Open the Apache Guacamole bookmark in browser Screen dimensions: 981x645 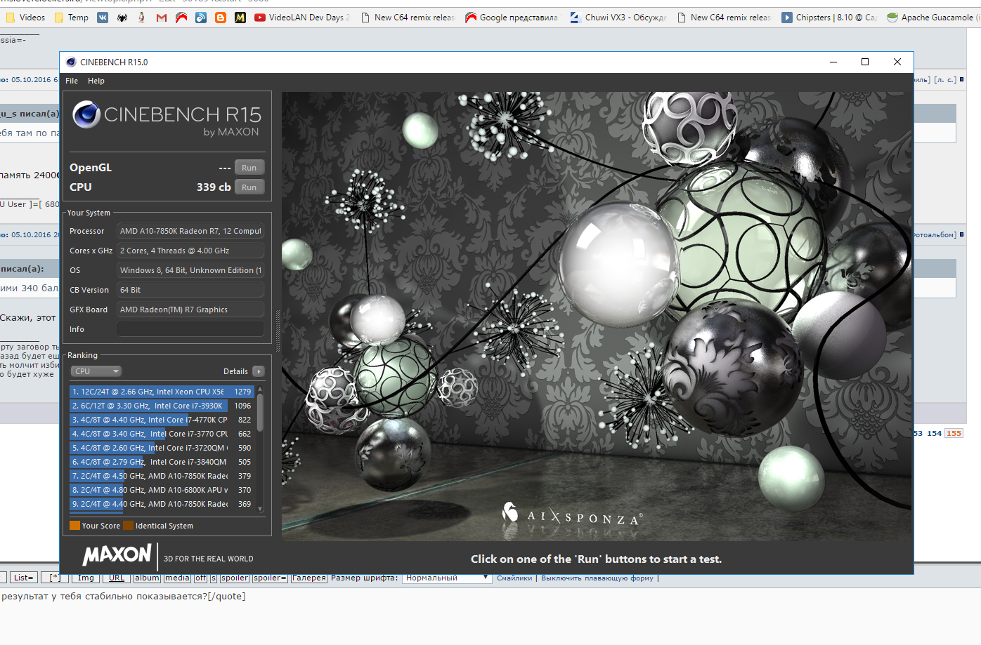point(933,18)
